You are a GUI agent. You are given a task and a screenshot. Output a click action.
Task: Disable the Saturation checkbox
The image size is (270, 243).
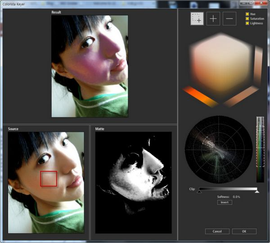247,18
